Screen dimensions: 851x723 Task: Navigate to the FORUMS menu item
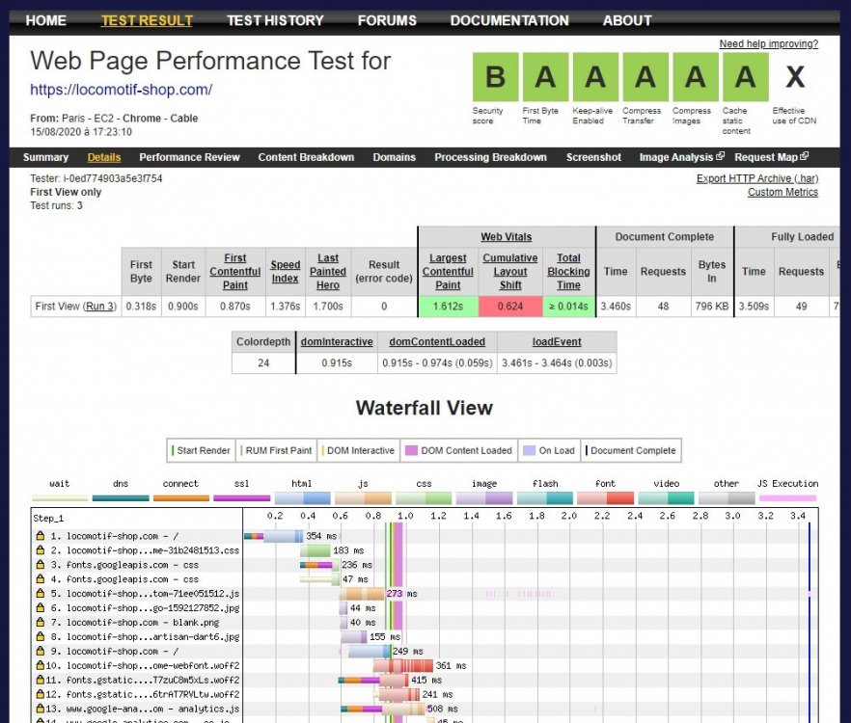386,20
